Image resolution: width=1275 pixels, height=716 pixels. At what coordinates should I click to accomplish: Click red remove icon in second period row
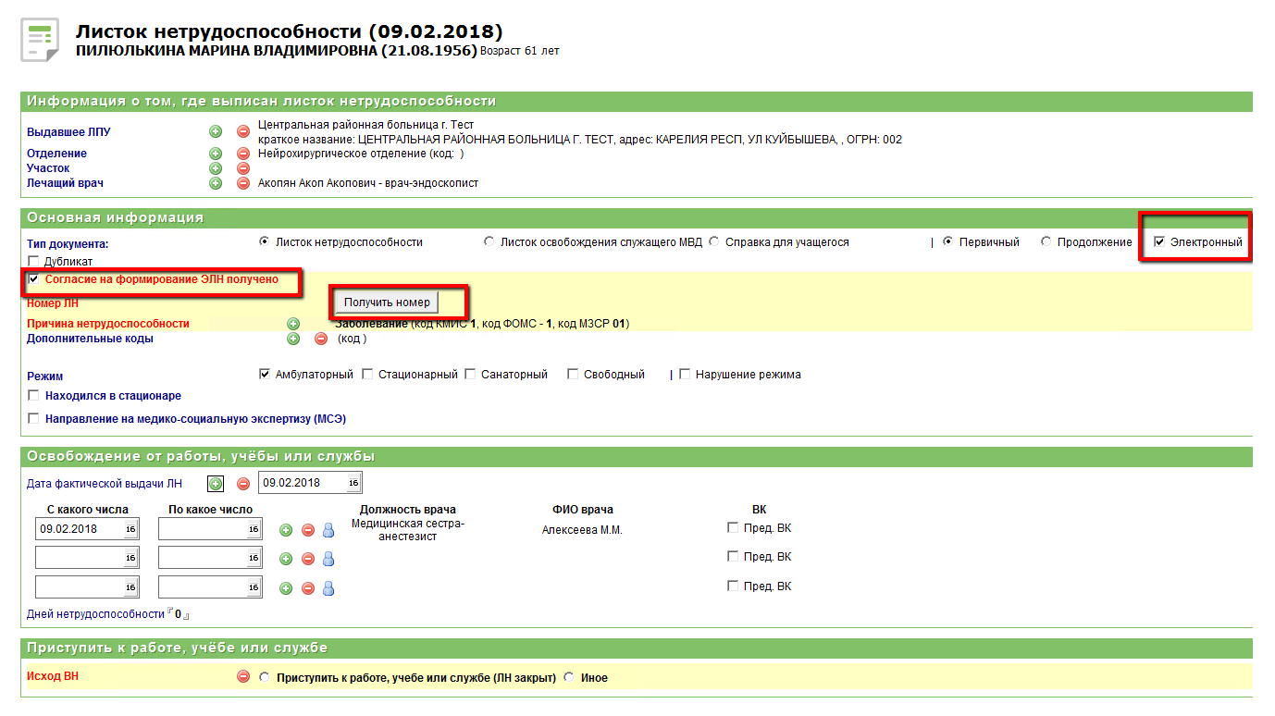pyautogui.click(x=308, y=559)
